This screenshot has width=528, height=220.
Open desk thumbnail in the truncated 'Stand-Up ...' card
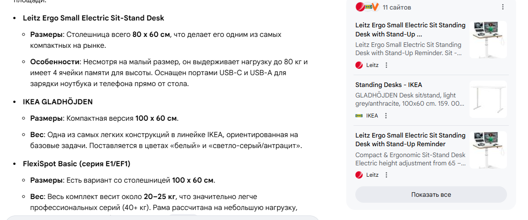[x=488, y=40]
